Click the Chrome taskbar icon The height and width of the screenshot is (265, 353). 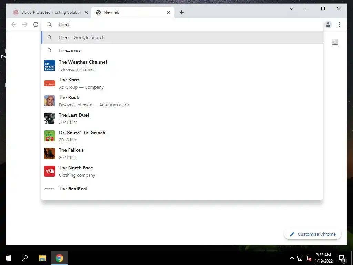(x=59, y=258)
